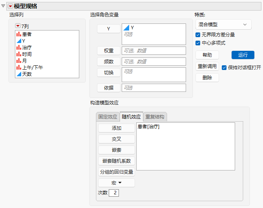
Task: Click the blue triangle icon in the Y role box
Action: click(x=126, y=28)
